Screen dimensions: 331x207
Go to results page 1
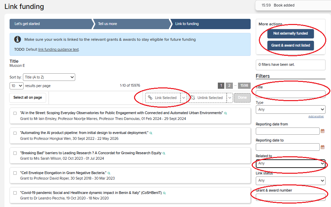click(221, 86)
